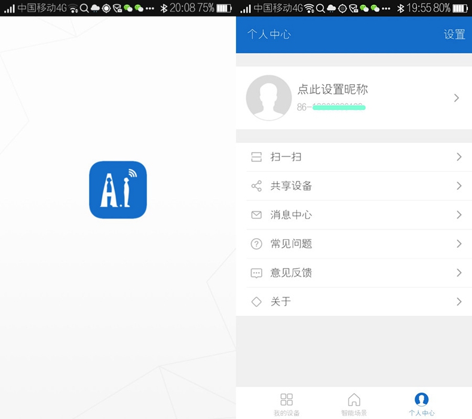Viewport: 472px width, 419px height.
Task: Click the share devices (共享设备) icon
Action: [x=256, y=186]
